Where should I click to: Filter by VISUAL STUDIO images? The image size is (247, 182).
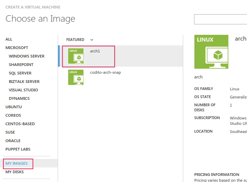click(23, 90)
